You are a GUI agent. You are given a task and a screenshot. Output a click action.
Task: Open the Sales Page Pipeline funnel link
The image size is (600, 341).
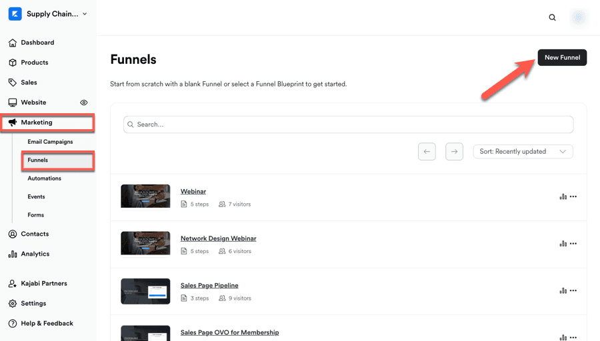209,286
